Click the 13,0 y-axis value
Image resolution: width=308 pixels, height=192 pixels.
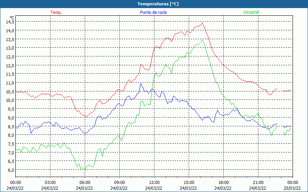coord(10,48)
